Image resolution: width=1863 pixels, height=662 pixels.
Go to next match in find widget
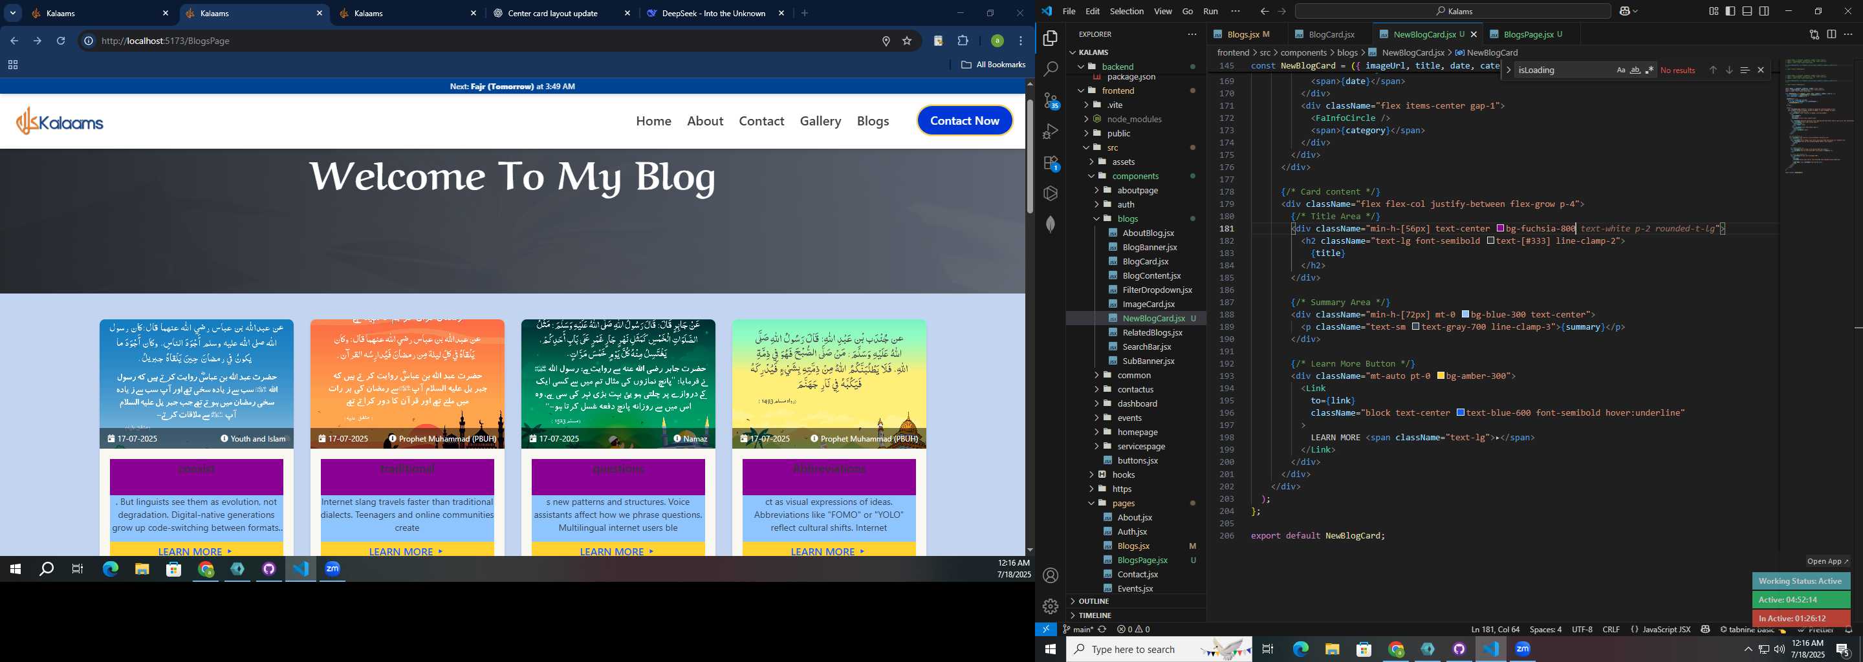click(1728, 70)
